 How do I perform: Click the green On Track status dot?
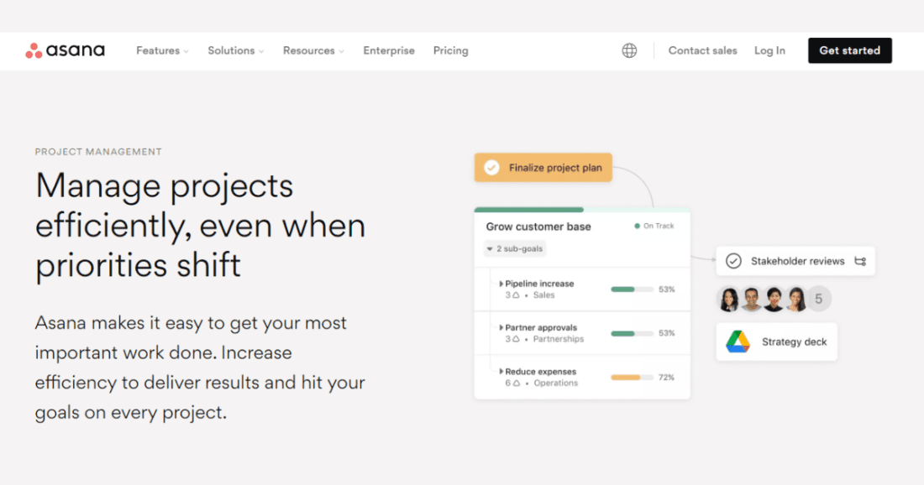click(x=637, y=226)
